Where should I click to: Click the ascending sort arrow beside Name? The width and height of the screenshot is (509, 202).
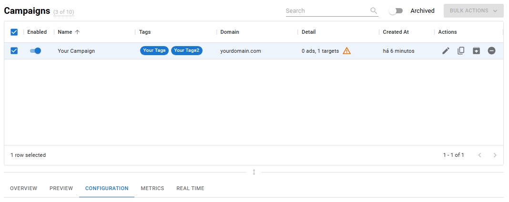[x=77, y=32]
